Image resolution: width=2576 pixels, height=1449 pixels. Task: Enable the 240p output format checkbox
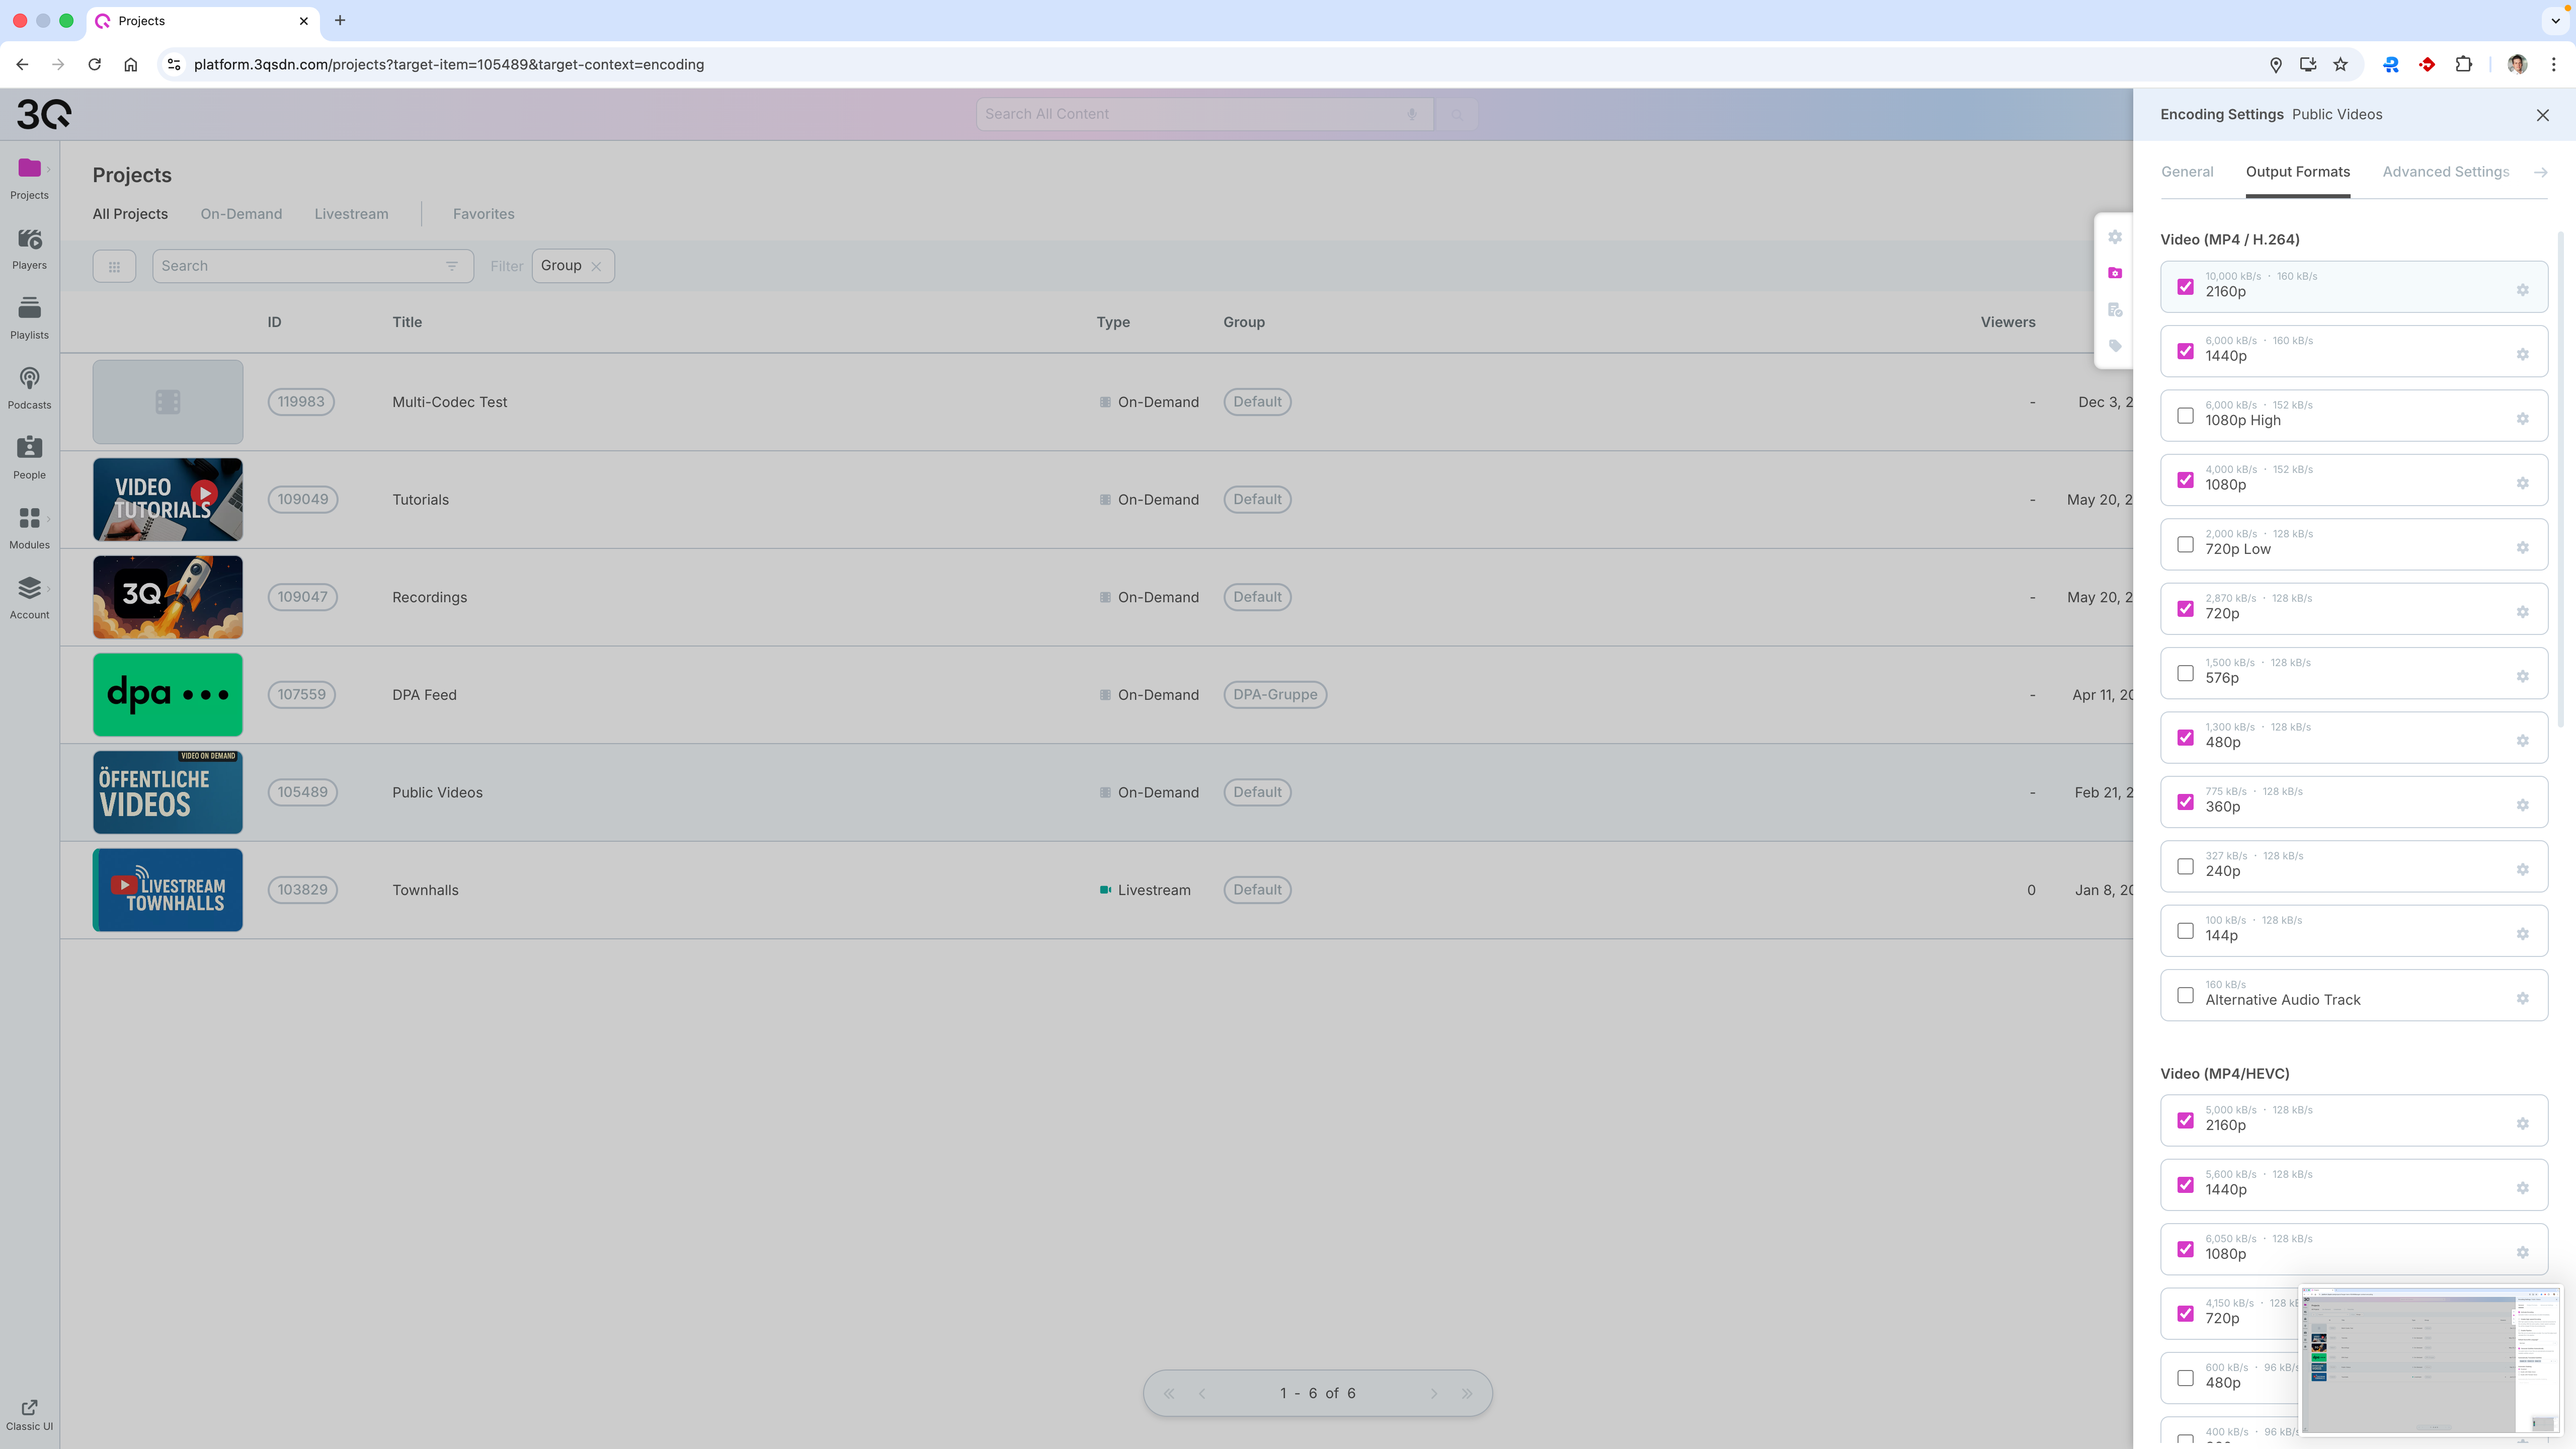pyautogui.click(x=2185, y=867)
